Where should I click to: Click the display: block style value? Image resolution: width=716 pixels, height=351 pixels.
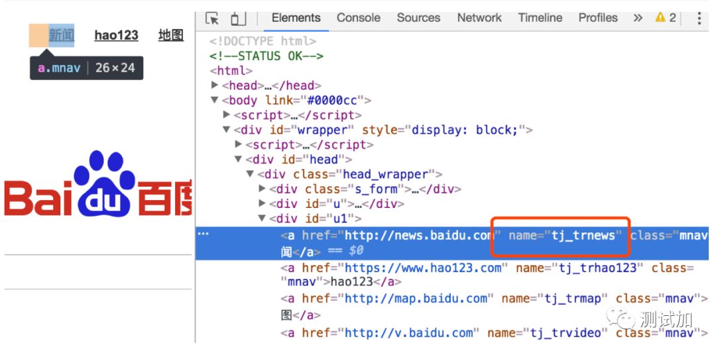click(x=464, y=130)
